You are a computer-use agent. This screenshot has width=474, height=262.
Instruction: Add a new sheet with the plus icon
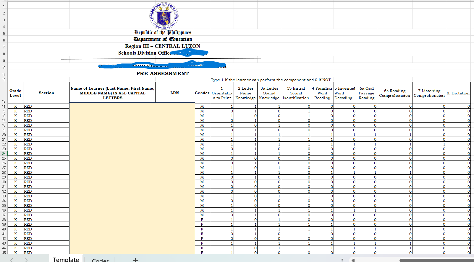[135, 260]
